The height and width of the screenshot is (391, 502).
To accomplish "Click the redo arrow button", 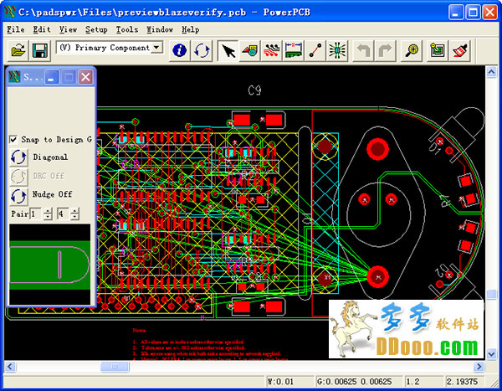I will coord(385,50).
